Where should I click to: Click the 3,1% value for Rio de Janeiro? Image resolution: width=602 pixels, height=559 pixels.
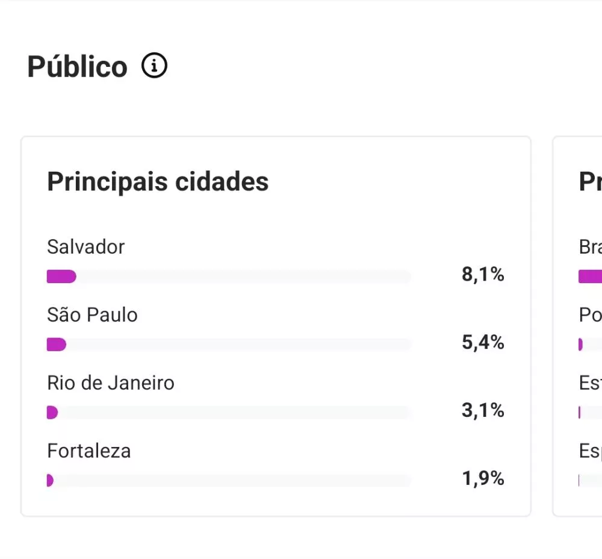483,411
